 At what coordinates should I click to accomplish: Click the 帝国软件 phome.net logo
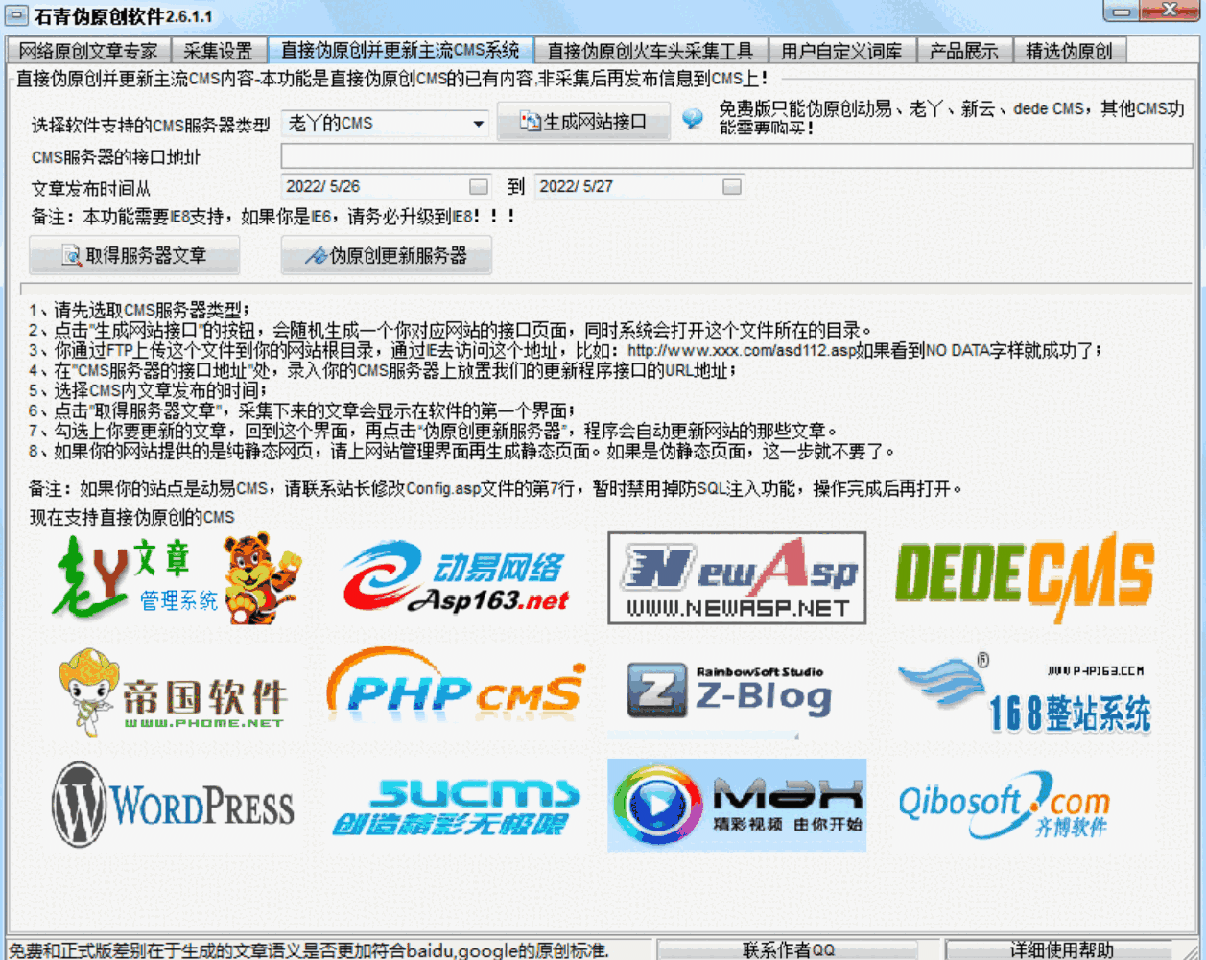[x=173, y=691]
